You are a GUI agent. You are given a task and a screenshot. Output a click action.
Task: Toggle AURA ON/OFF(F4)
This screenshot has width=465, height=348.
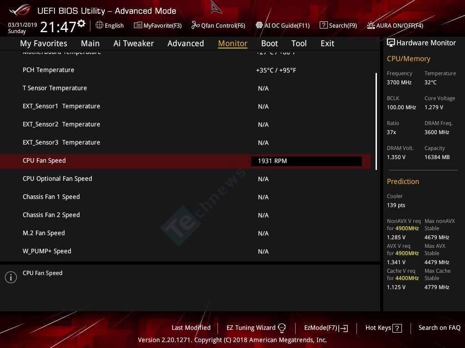click(400, 25)
